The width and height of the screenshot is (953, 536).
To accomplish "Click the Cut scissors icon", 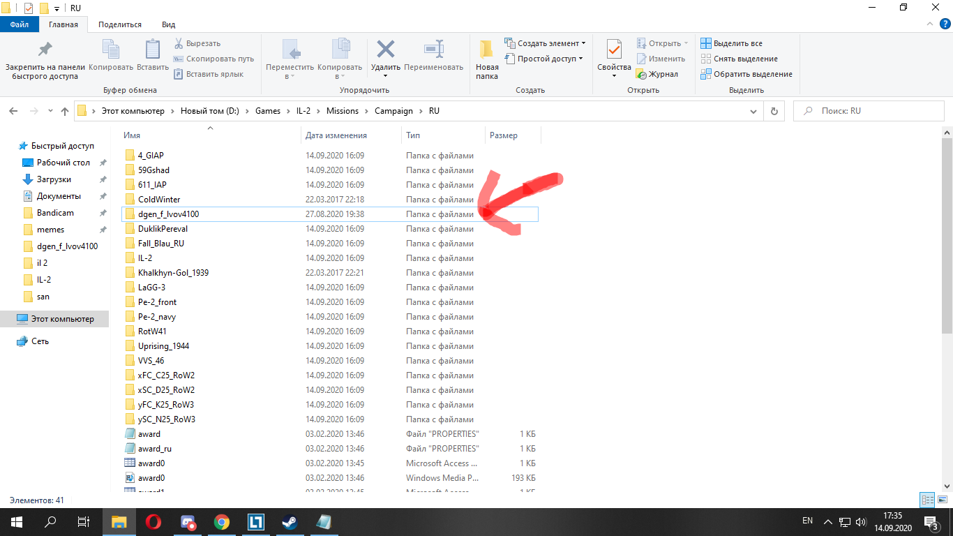I will click(x=179, y=43).
